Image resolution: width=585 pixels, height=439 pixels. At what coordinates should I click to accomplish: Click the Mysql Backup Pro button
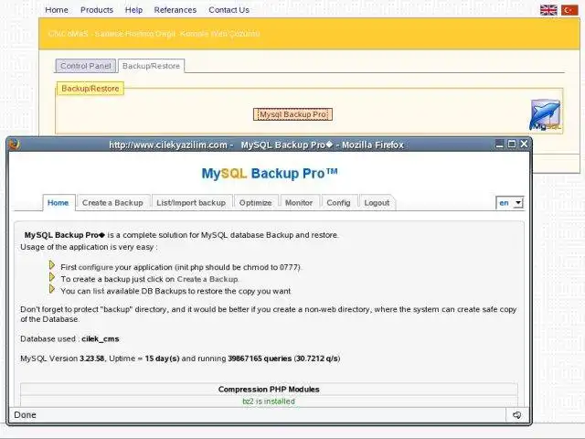pos(292,114)
